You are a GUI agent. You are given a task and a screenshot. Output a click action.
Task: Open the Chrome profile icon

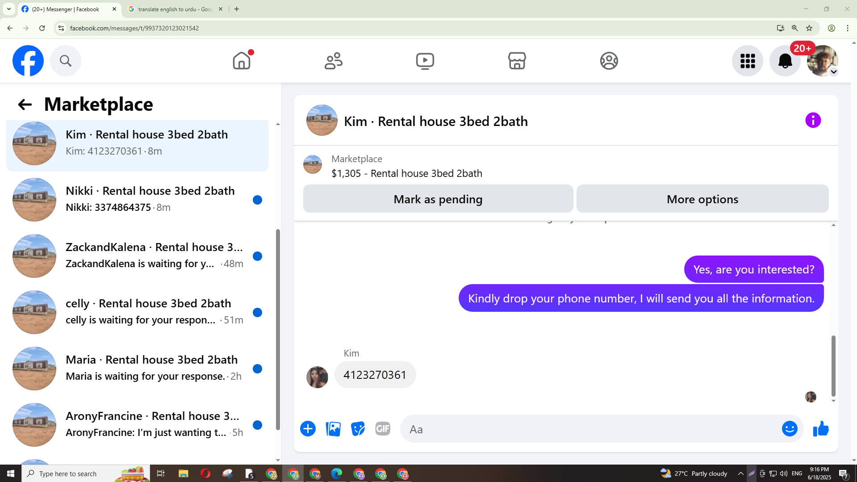tap(832, 28)
